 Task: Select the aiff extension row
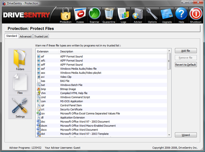pyautogui.click(x=101, y=65)
